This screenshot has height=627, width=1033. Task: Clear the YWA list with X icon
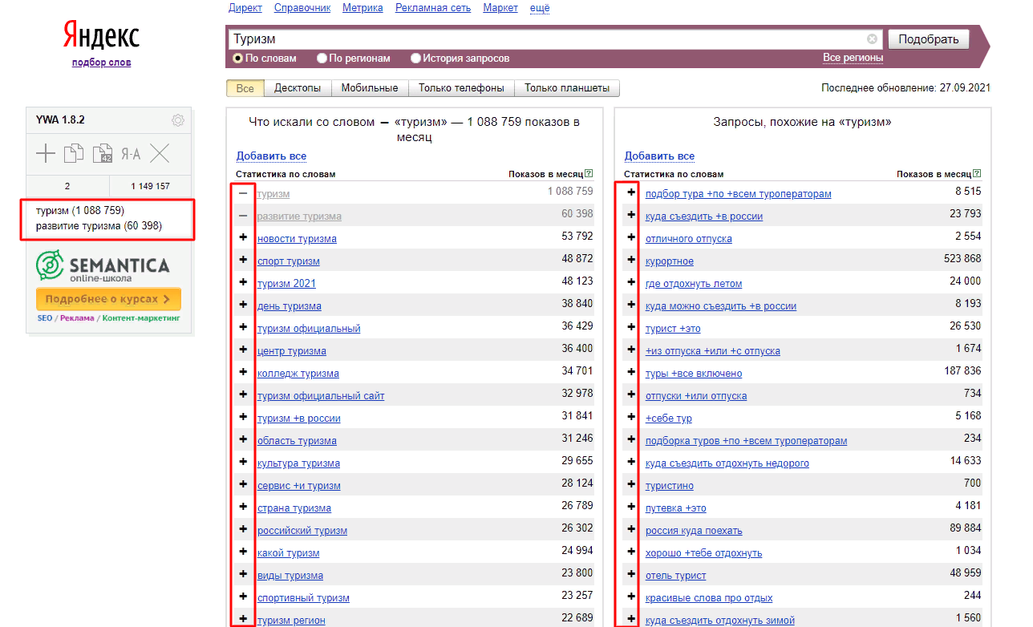160,153
